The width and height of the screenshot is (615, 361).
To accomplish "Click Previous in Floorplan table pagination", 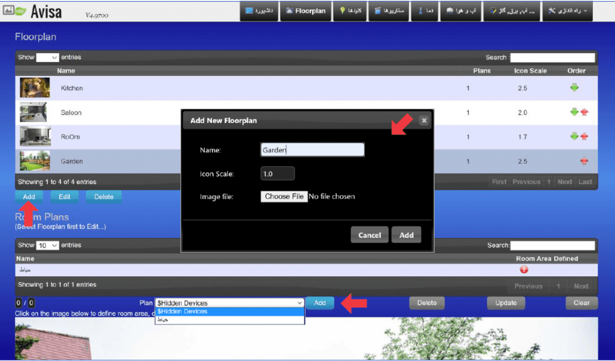I will 527,182.
